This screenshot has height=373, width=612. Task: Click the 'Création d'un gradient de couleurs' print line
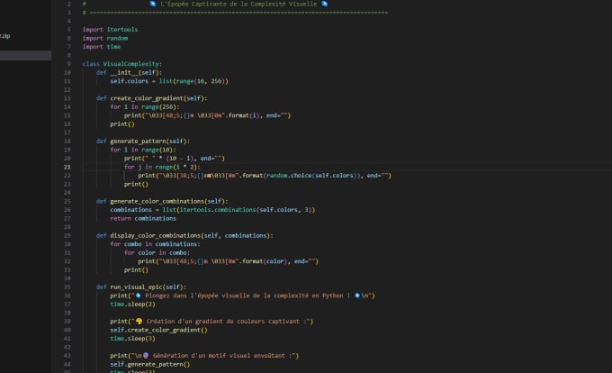coord(211,322)
